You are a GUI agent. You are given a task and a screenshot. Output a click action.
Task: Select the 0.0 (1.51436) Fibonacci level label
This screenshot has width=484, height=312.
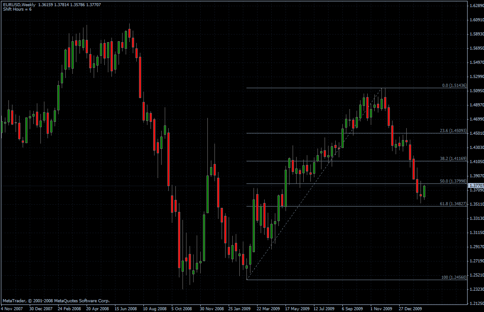tap(454, 86)
